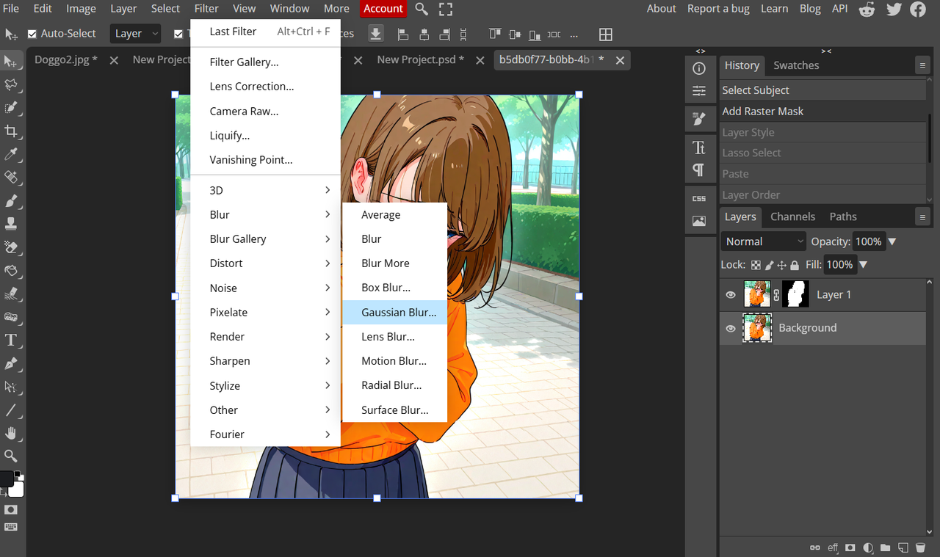Toggle lock image pixels brush icon
The image size is (940, 557).
coord(769,265)
